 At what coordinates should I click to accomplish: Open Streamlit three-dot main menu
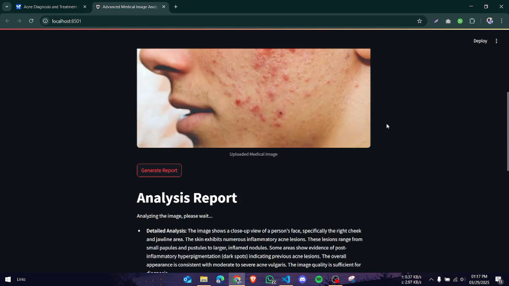point(496,41)
